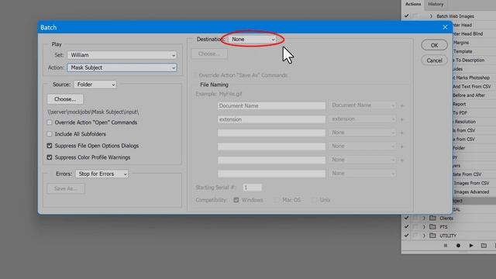Click the source path \\server\mockjobs\Mask Subject\input\

point(93,112)
